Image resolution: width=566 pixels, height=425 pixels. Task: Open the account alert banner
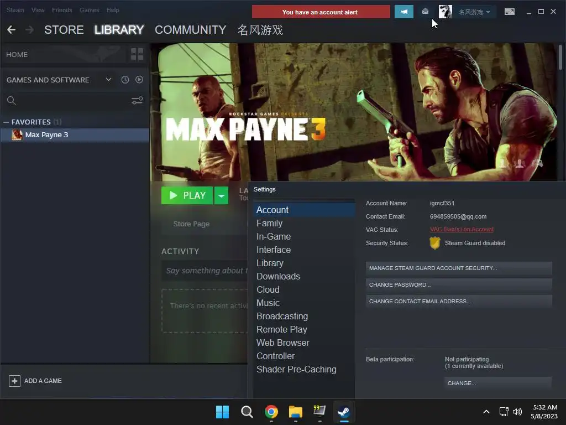(321, 12)
